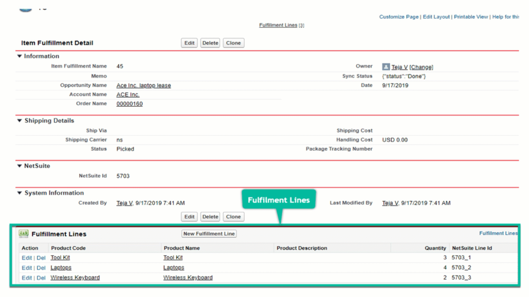The image size is (529, 297).
Task: Click the Quantity column header
Action: point(435,248)
